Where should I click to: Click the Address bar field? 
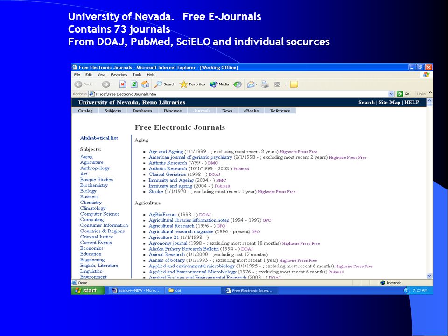coord(241,94)
